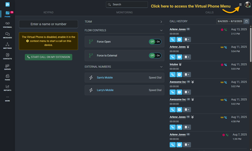Go to Meetings in the sidebar
Viewport: 252px width, 151px height.
pyautogui.click(x=7, y=46)
